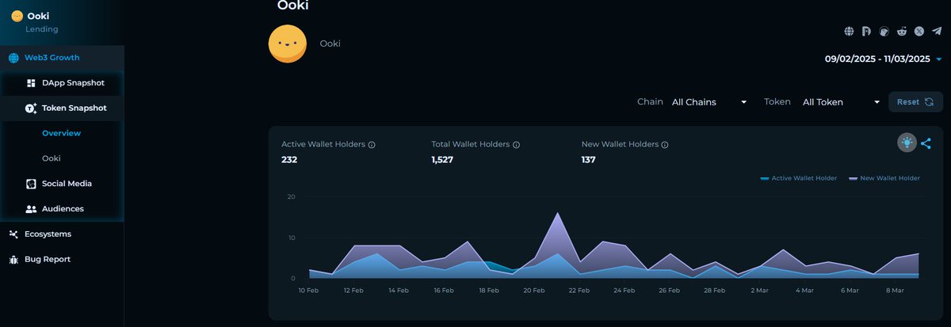
Task: Open the Telegram link icon
Action: [x=937, y=32]
